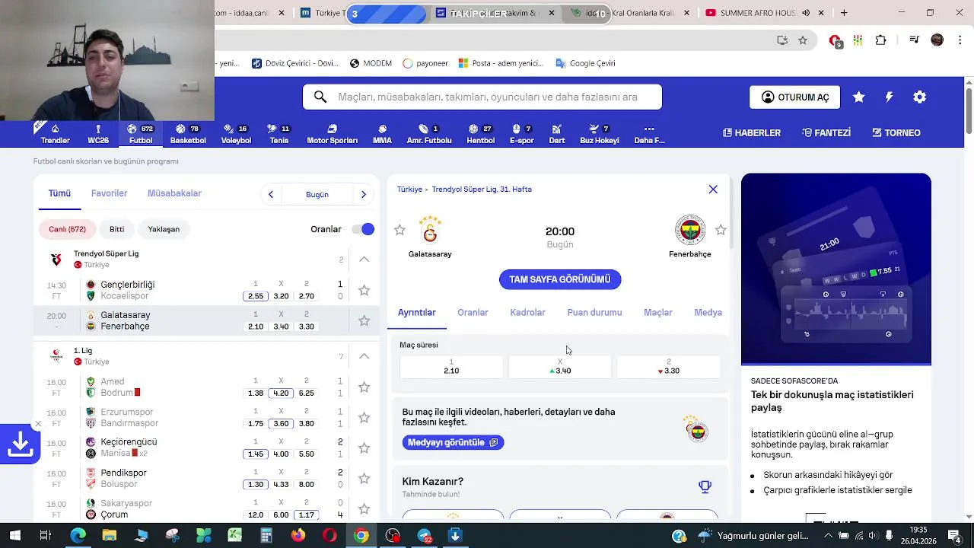Add Galatasaray team to favorites

pos(399,230)
